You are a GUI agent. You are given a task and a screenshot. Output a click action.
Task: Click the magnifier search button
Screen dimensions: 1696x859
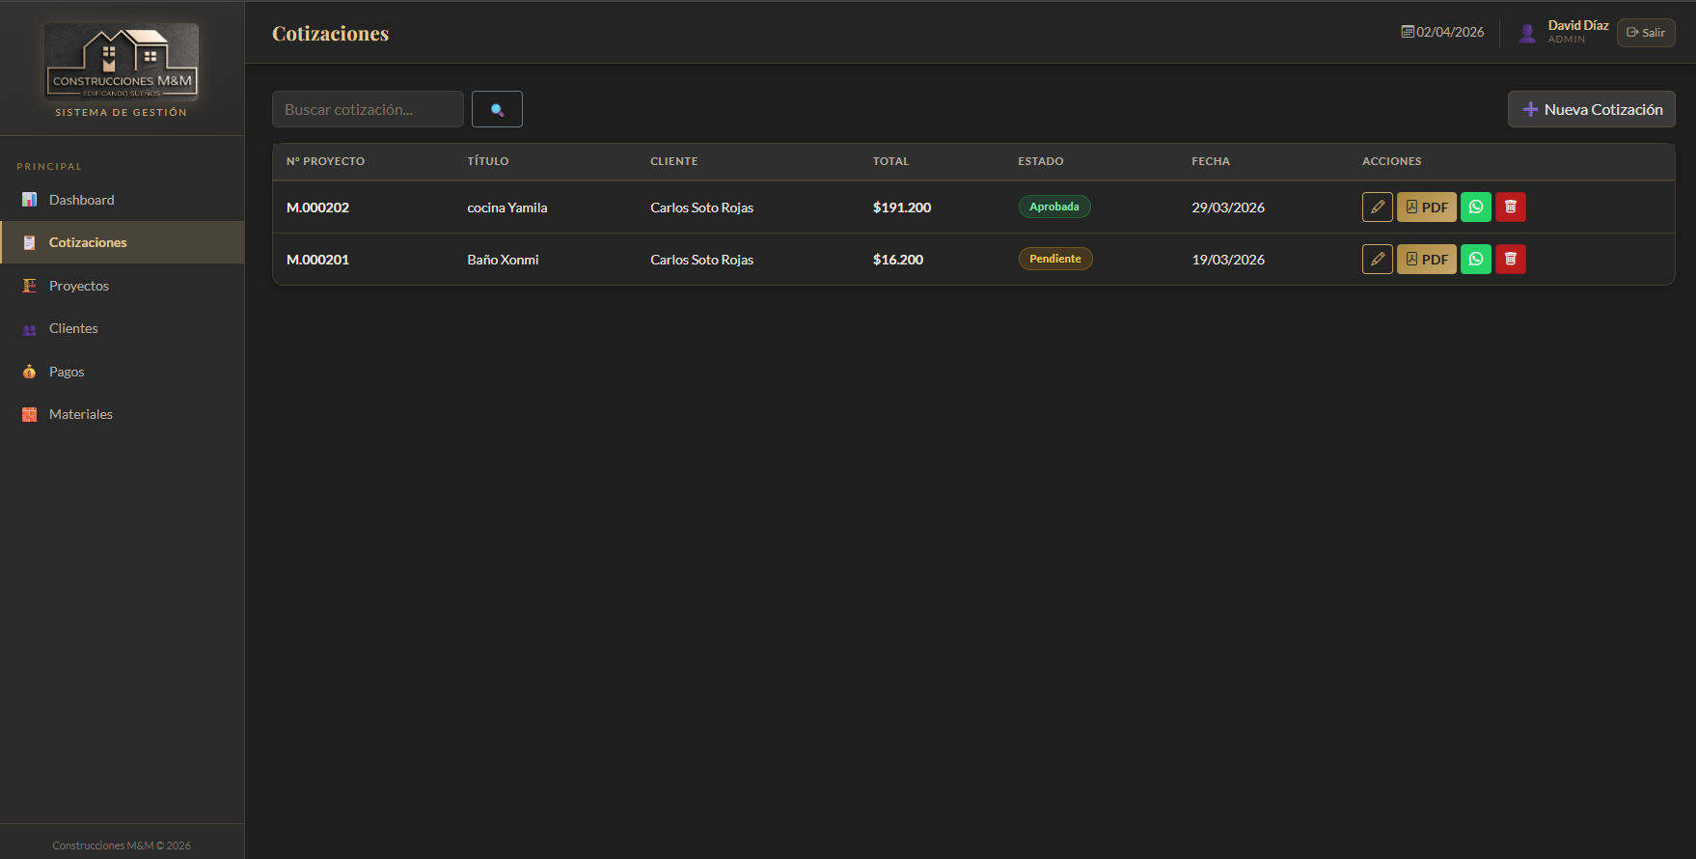(x=497, y=109)
